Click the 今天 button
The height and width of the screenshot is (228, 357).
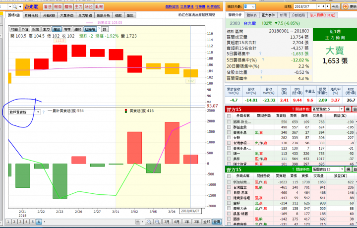335,6
